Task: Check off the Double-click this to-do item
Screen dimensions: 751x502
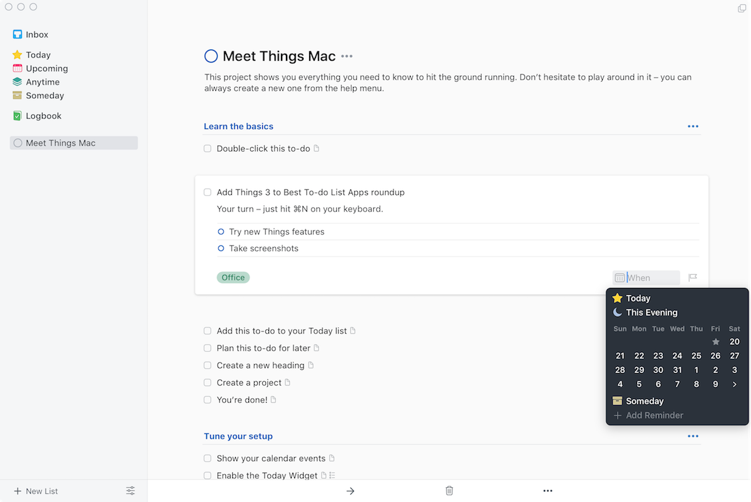Action: [x=207, y=148]
